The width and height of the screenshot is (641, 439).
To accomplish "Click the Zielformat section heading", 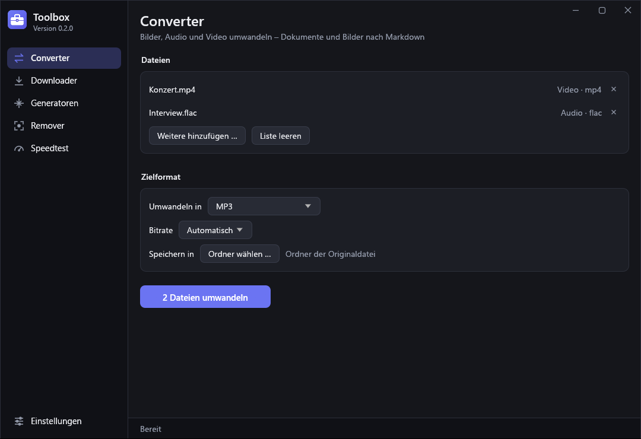I will pyautogui.click(x=161, y=177).
